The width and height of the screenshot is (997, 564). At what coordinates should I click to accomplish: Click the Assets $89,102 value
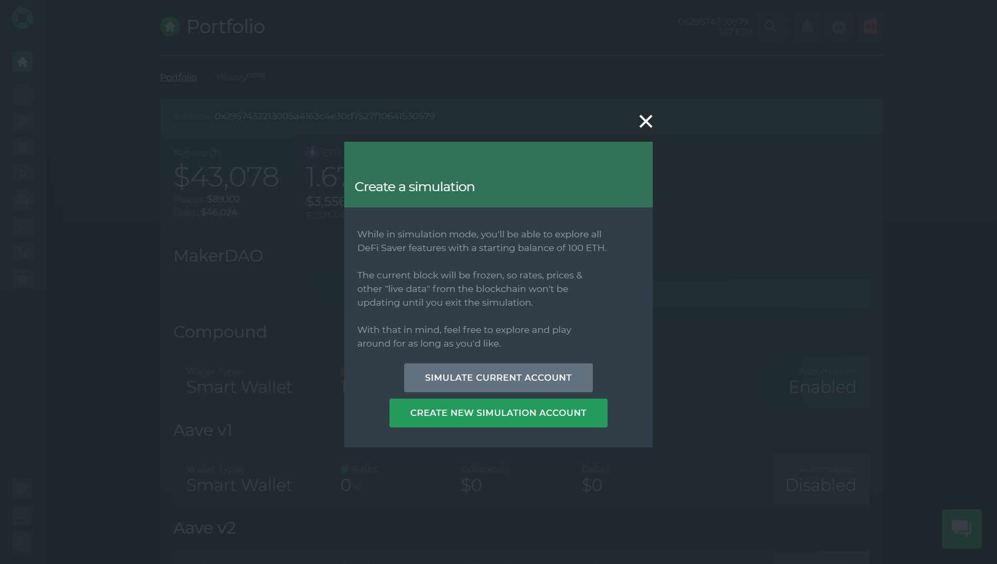click(x=223, y=199)
